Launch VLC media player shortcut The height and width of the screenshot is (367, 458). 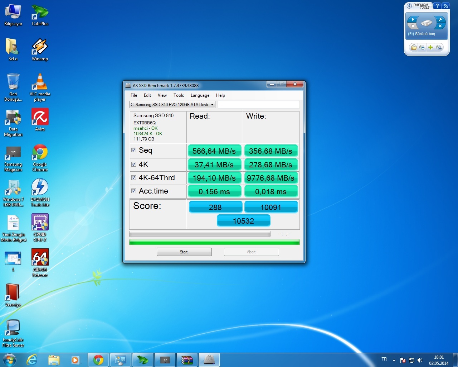40,87
